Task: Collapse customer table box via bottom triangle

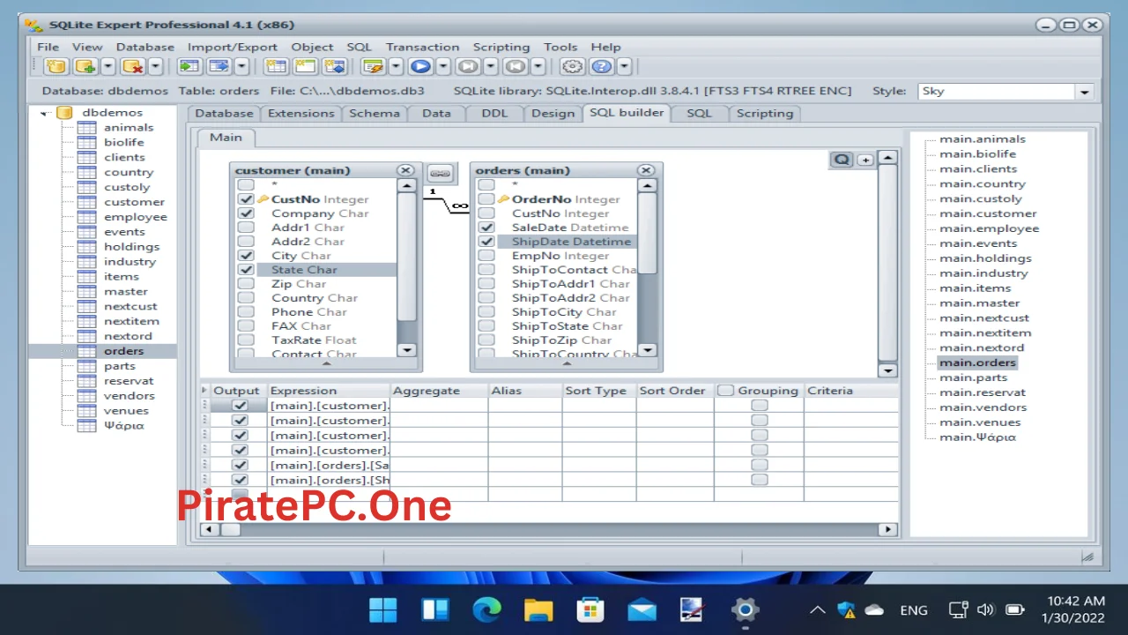Action: click(x=326, y=363)
